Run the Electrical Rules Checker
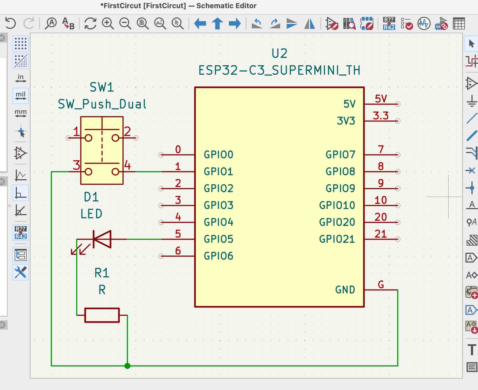Screen dimensions: 478x390 pos(407,23)
